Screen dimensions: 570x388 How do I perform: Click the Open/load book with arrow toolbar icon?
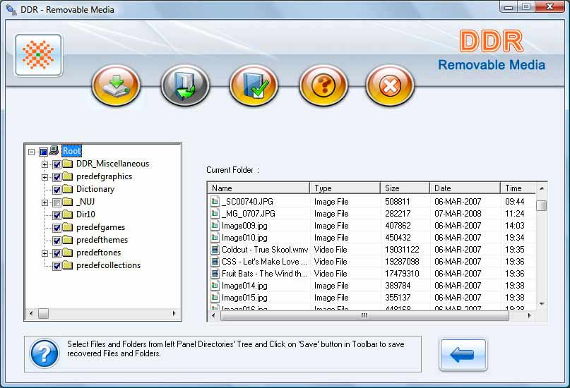pos(185,85)
